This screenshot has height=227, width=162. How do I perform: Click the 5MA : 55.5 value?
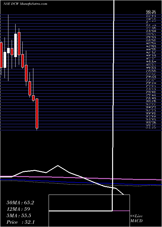19,216
